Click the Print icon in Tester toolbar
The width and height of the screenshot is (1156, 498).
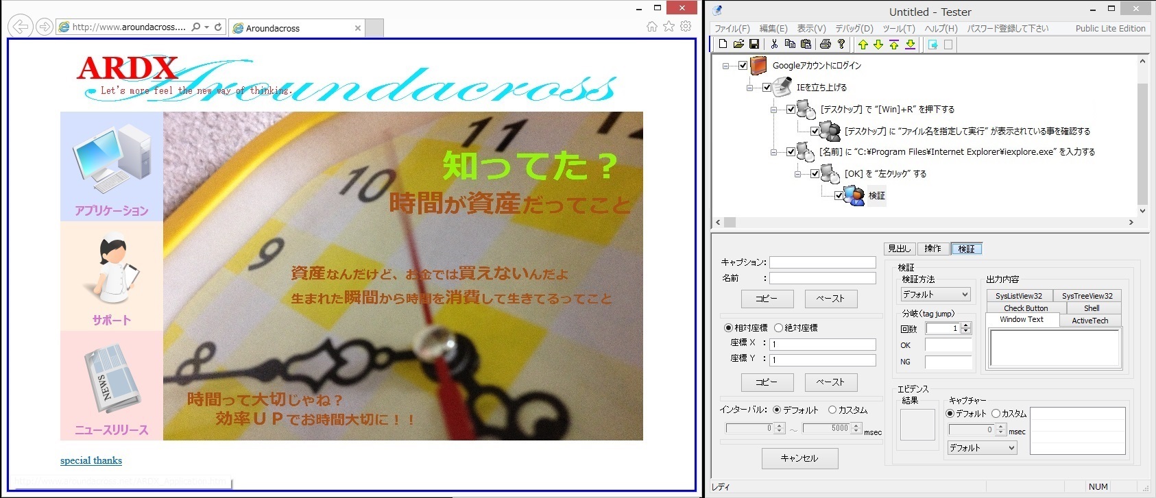tap(826, 45)
